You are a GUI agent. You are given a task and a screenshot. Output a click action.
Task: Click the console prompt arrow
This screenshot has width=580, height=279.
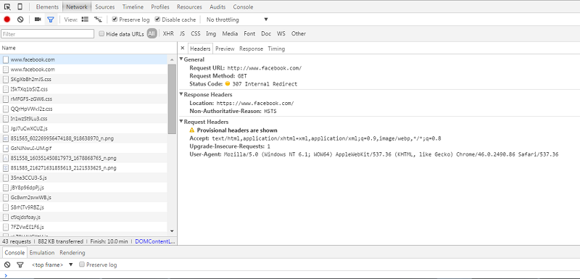coord(6,275)
